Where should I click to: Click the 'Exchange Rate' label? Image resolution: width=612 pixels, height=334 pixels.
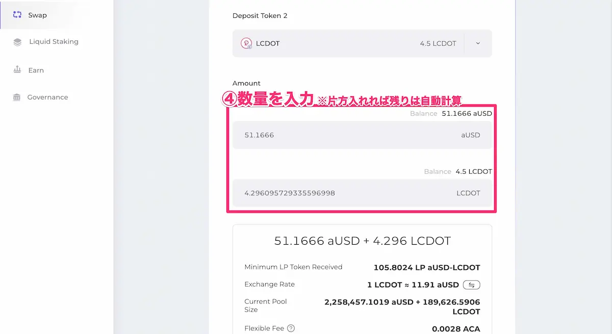click(269, 284)
